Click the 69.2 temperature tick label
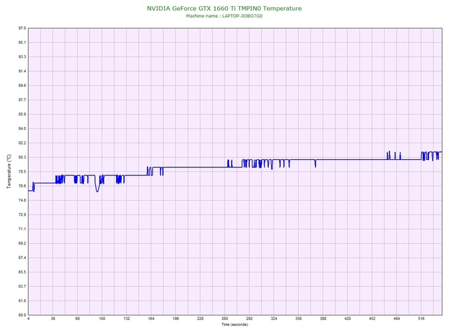The height and width of the screenshot is (336, 449). point(21,243)
